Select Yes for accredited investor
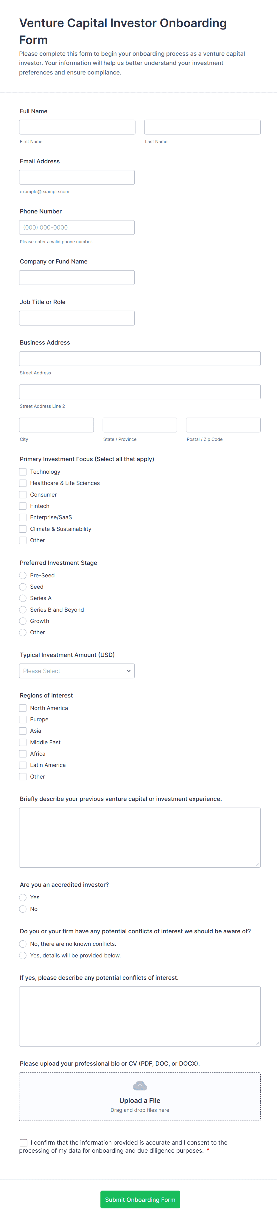Viewport: 277px width, 1223px height. (23, 897)
